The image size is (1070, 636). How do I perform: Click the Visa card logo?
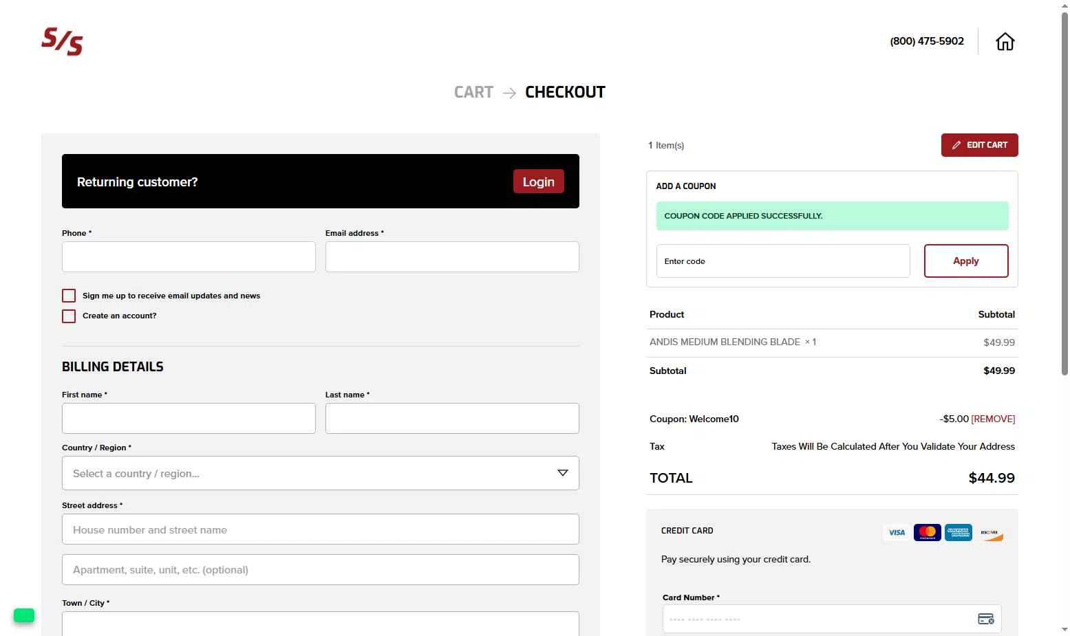tap(897, 532)
